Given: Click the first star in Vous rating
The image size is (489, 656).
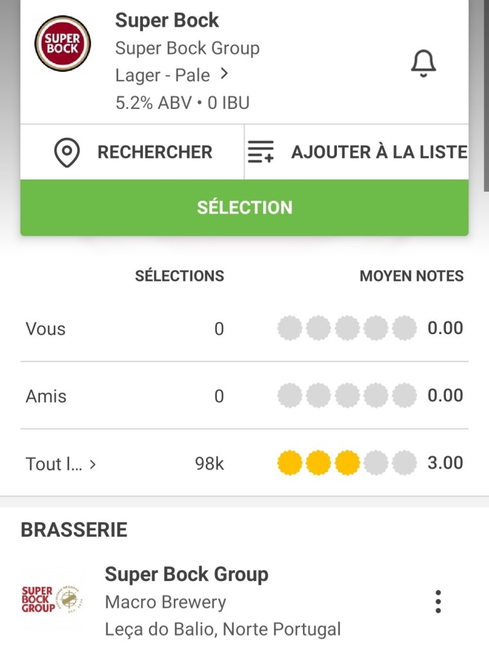Looking at the screenshot, I should [x=289, y=329].
